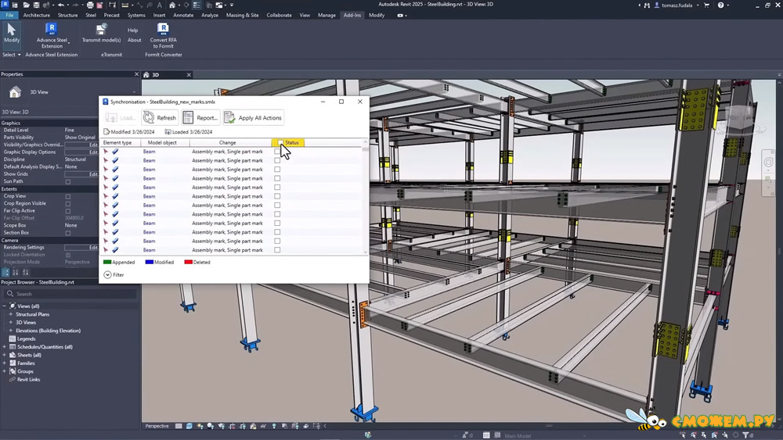Click the Change column header

tap(227, 142)
